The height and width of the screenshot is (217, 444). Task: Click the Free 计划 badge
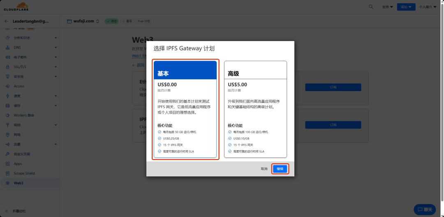(143, 21)
